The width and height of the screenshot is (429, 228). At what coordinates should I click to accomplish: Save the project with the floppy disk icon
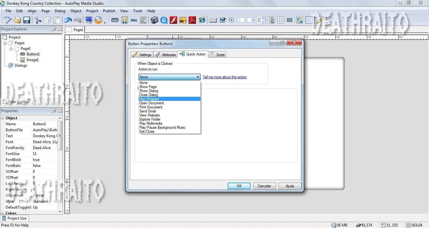[27, 20]
